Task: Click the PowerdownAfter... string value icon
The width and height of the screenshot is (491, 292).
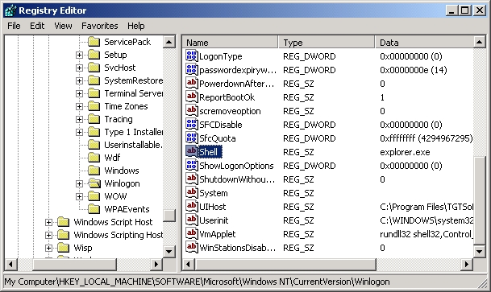Action: (x=192, y=84)
